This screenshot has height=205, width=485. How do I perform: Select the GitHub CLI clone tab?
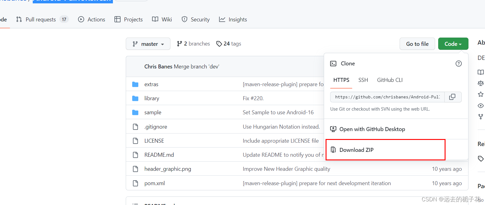click(x=390, y=80)
